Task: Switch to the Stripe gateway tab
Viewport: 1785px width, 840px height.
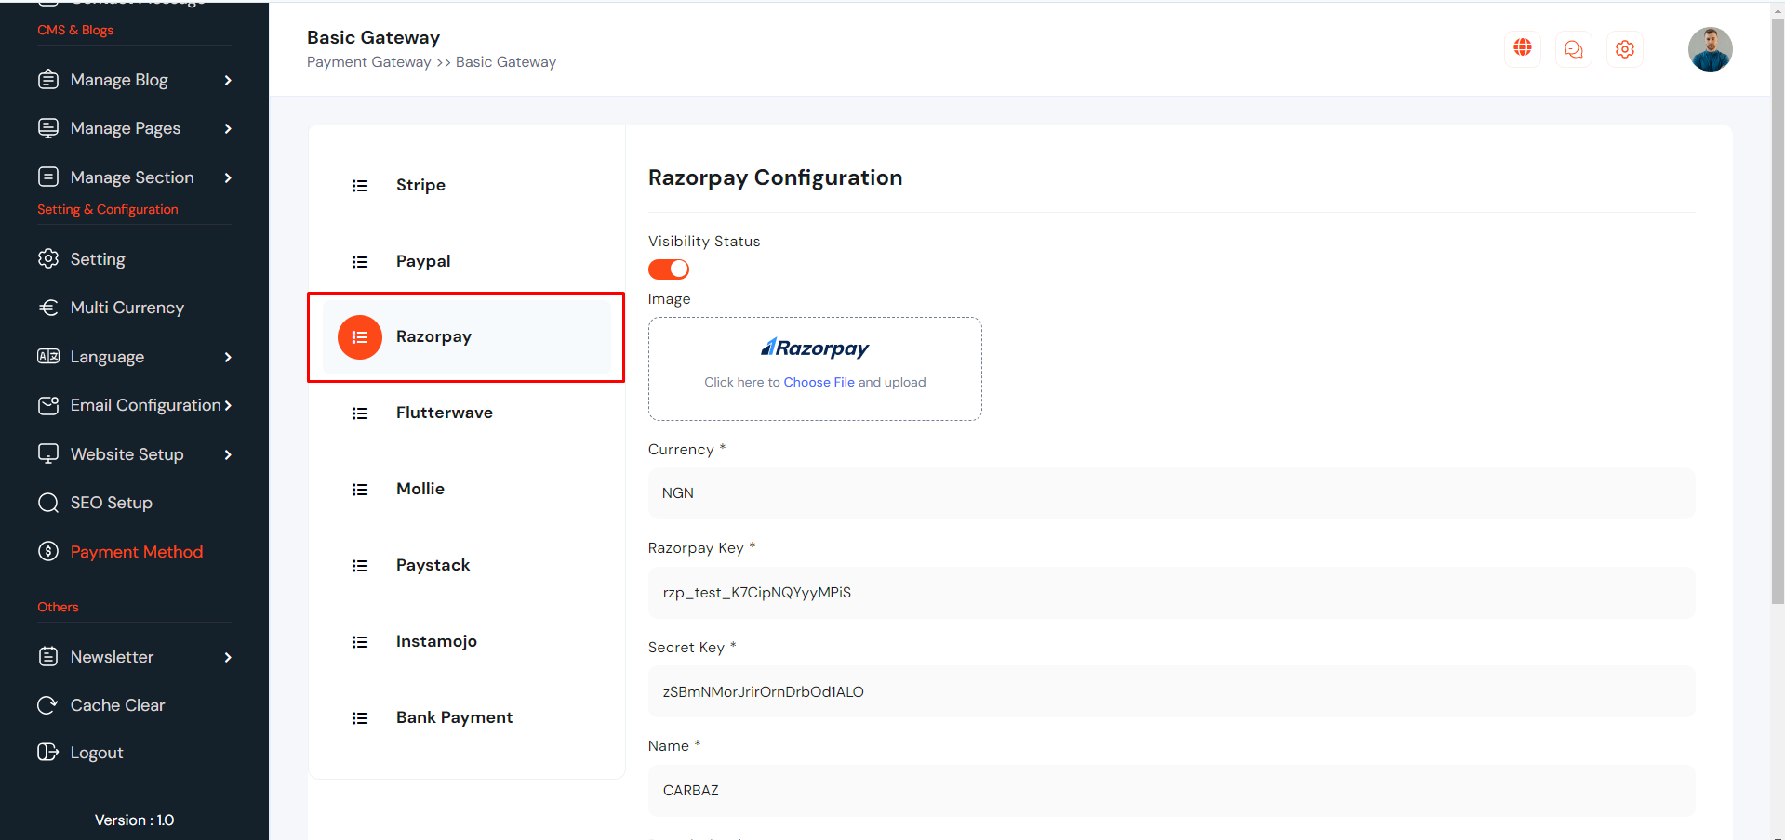Action: (420, 185)
